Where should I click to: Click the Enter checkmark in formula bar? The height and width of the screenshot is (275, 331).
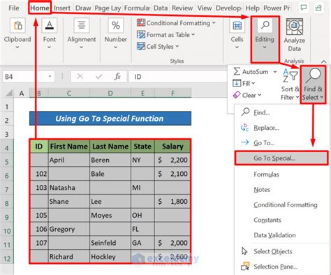point(99,76)
